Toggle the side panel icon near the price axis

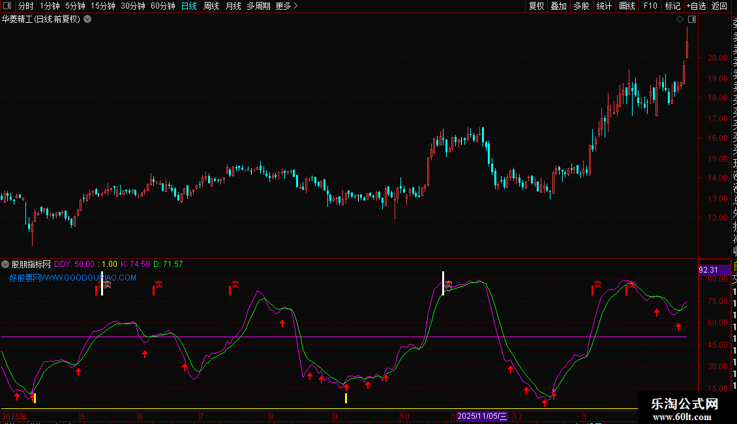[692, 20]
